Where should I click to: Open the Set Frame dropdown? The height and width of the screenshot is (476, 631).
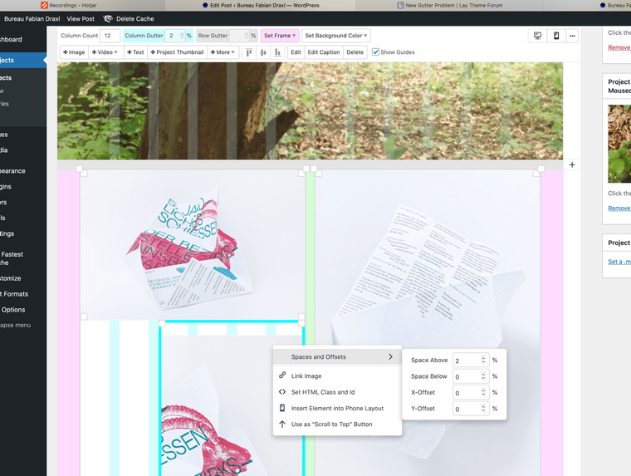[x=280, y=36]
